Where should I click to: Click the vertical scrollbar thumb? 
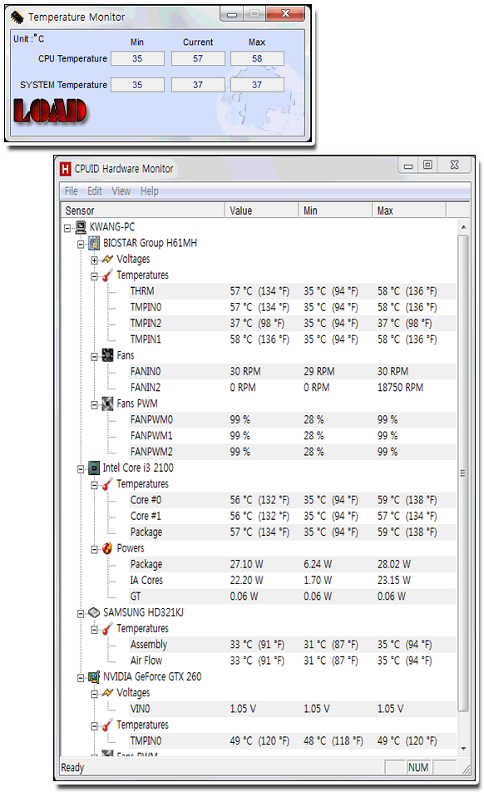[463, 473]
